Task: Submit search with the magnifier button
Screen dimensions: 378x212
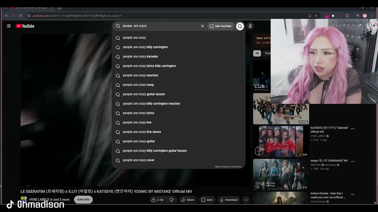Action: click(240, 26)
